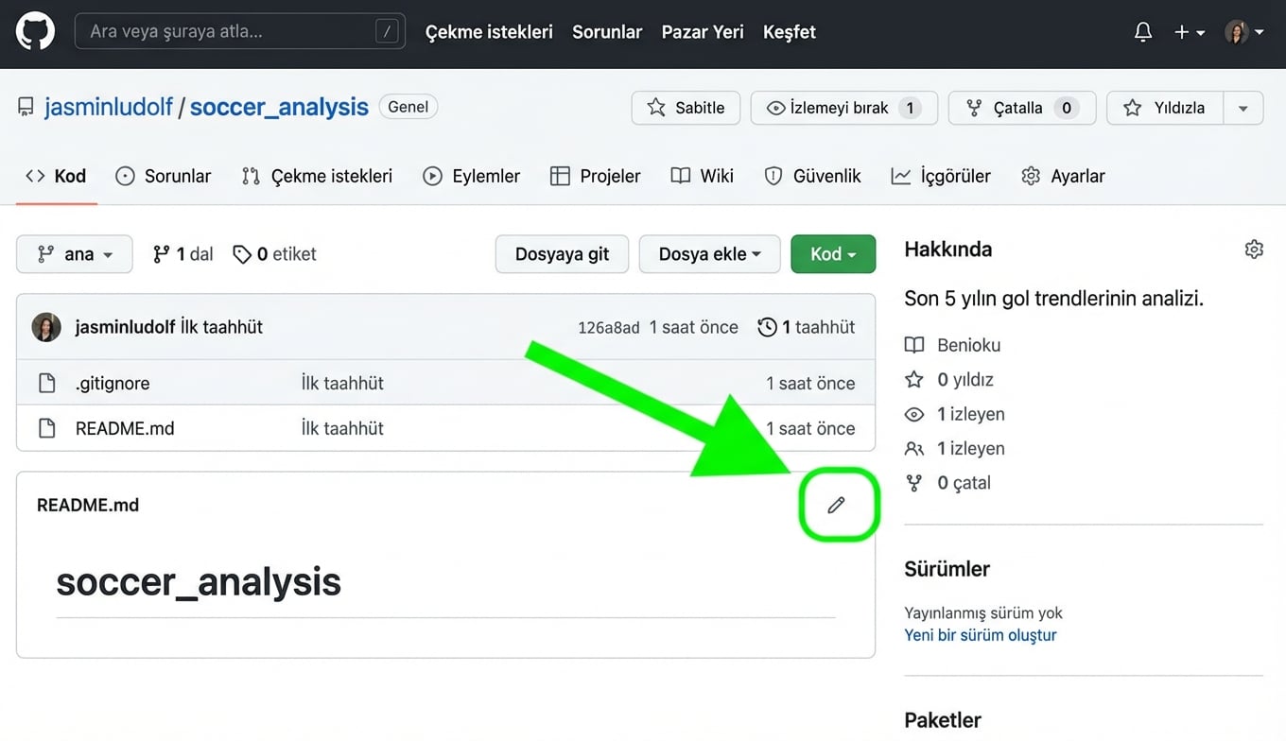Image resolution: width=1286 pixels, height=741 pixels.
Task: Click Yeni bir sürüm oluştur link
Action: tap(980, 635)
